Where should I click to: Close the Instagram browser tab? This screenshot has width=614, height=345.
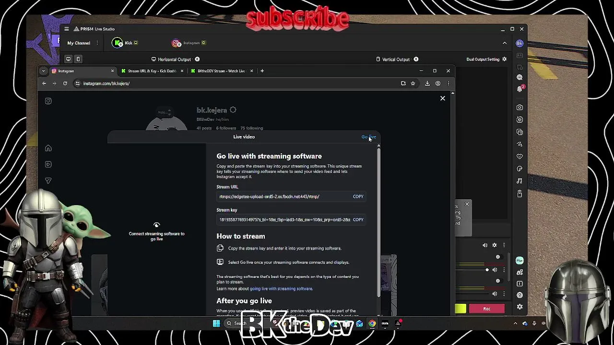[x=112, y=71]
